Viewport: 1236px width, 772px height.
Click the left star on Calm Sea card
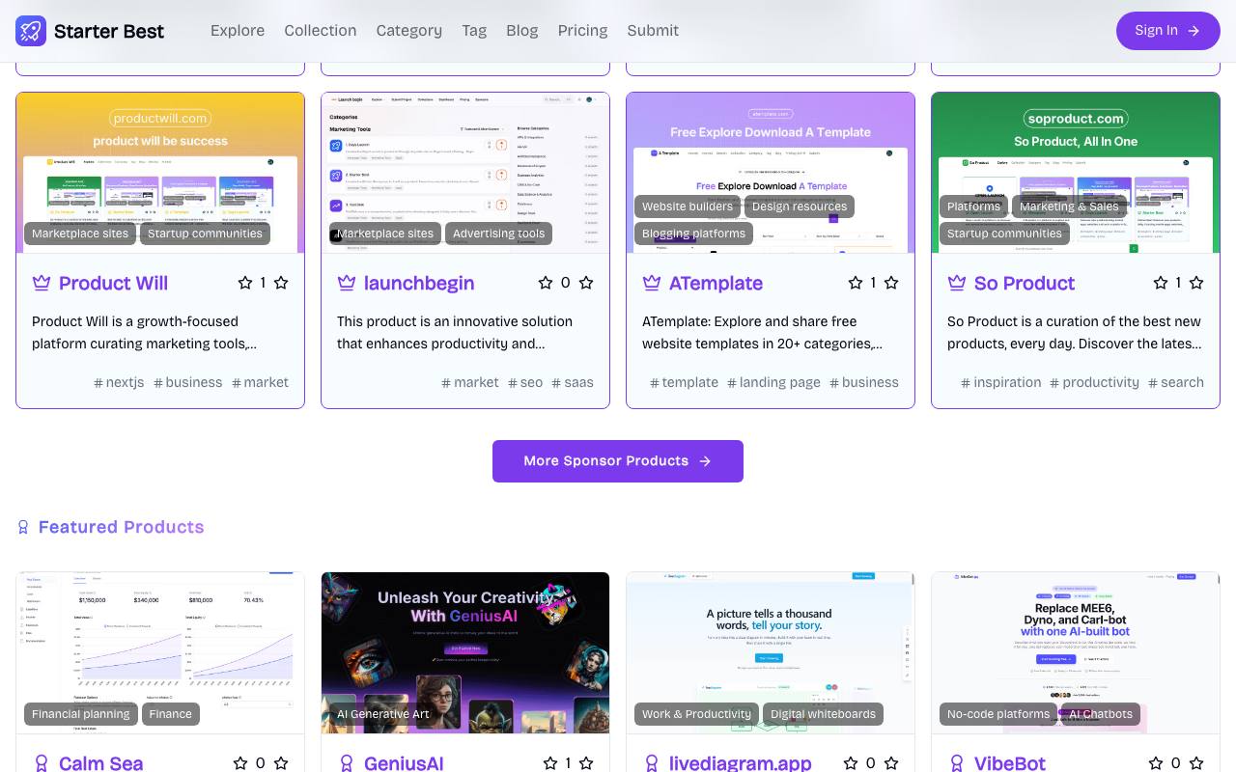240,763
